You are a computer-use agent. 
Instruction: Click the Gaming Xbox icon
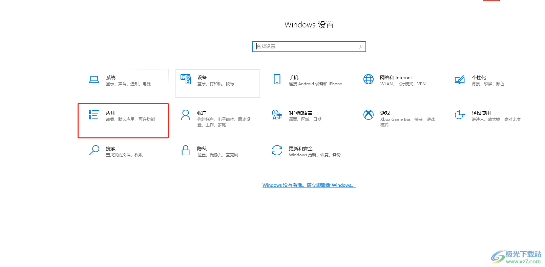coord(369,115)
